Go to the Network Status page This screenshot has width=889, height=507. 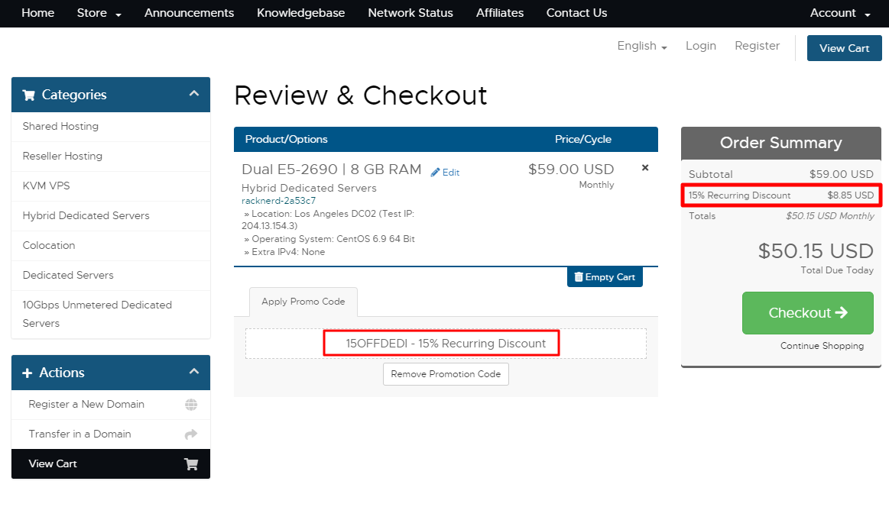(x=410, y=13)
